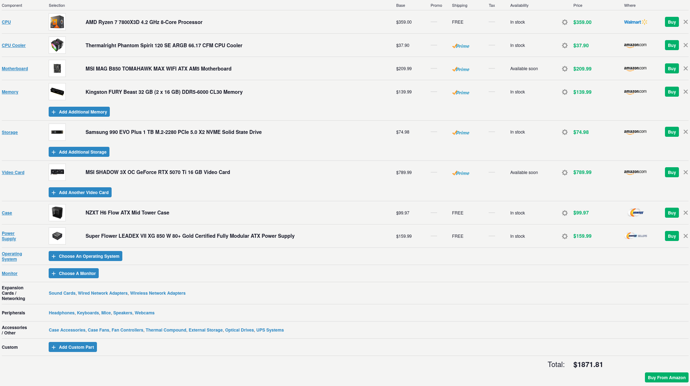Remove the AMD Ryzen 7 7800X3D processor
This screenshot has height=386, width=690.
click(686, 22)
